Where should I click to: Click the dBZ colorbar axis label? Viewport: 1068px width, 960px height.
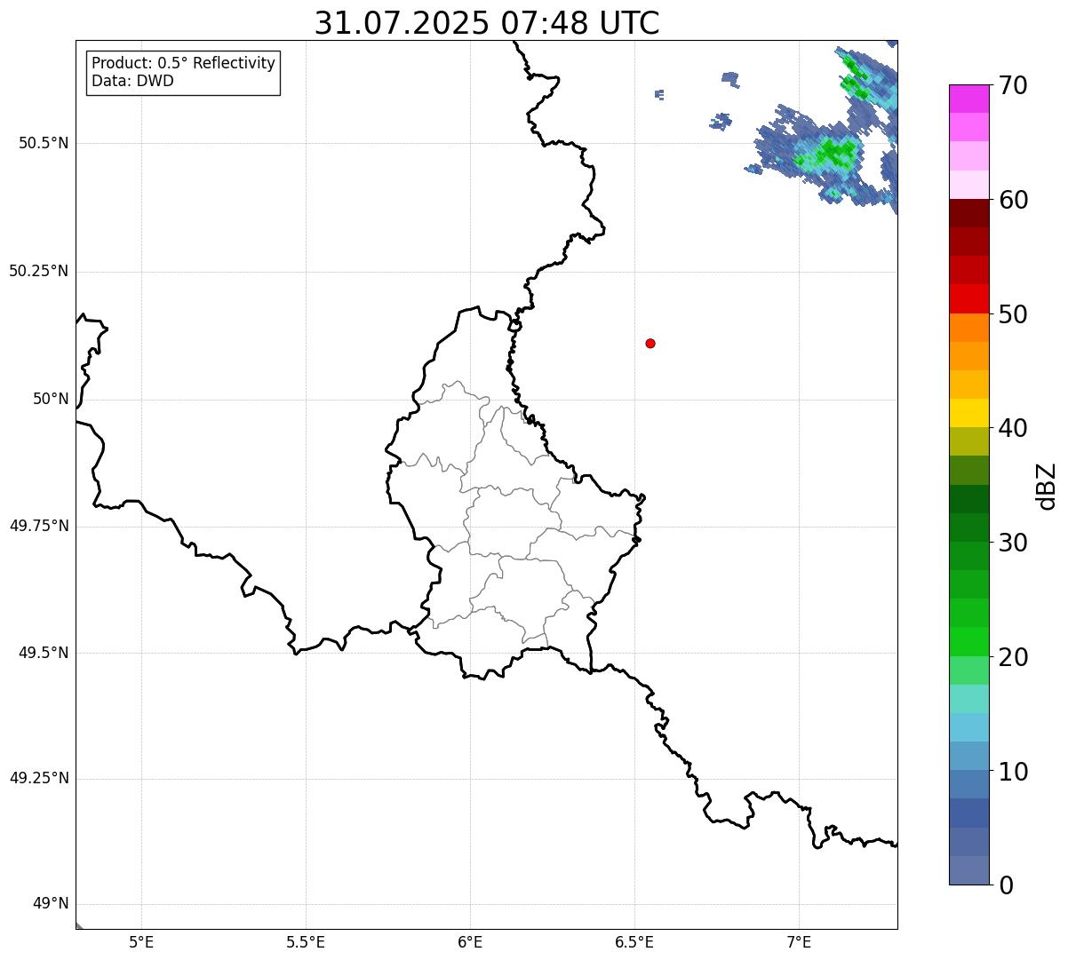coord(1047,486)
